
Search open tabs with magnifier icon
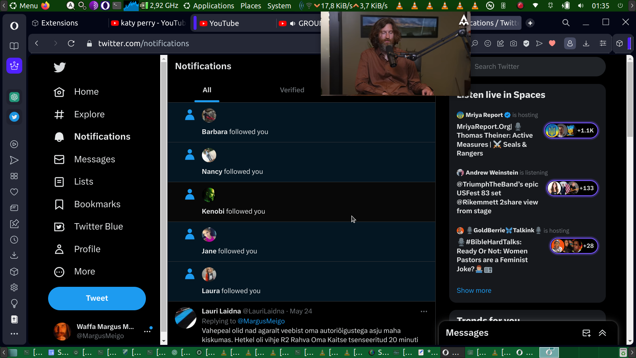pyautogui.click(x=566, y=23)
